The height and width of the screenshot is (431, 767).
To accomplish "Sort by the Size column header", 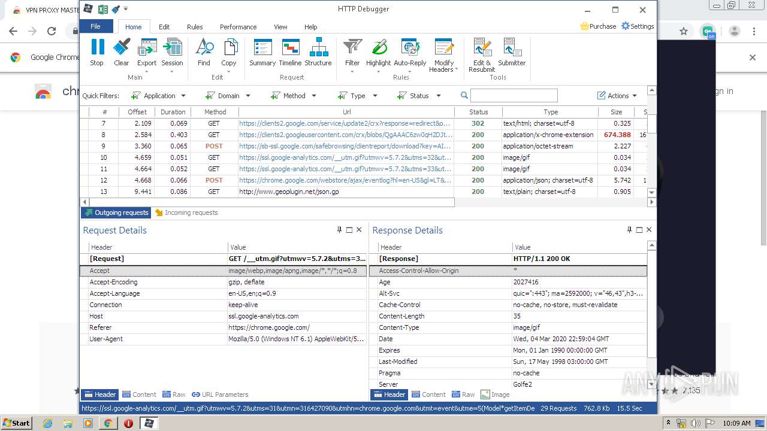I will (x=616, y=112).
